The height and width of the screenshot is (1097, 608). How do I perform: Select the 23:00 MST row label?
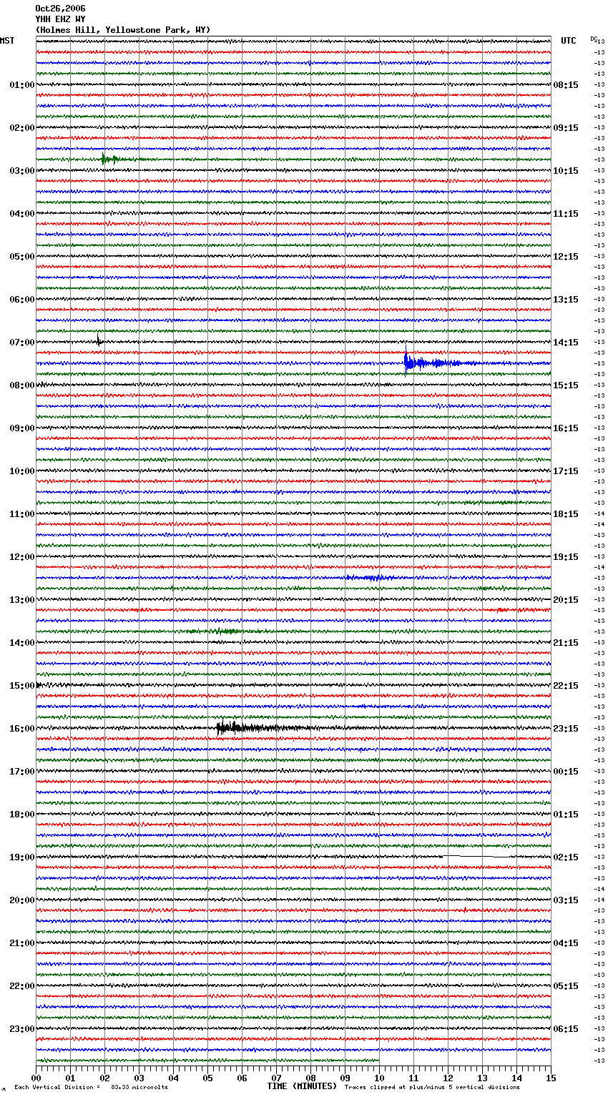22,1029
